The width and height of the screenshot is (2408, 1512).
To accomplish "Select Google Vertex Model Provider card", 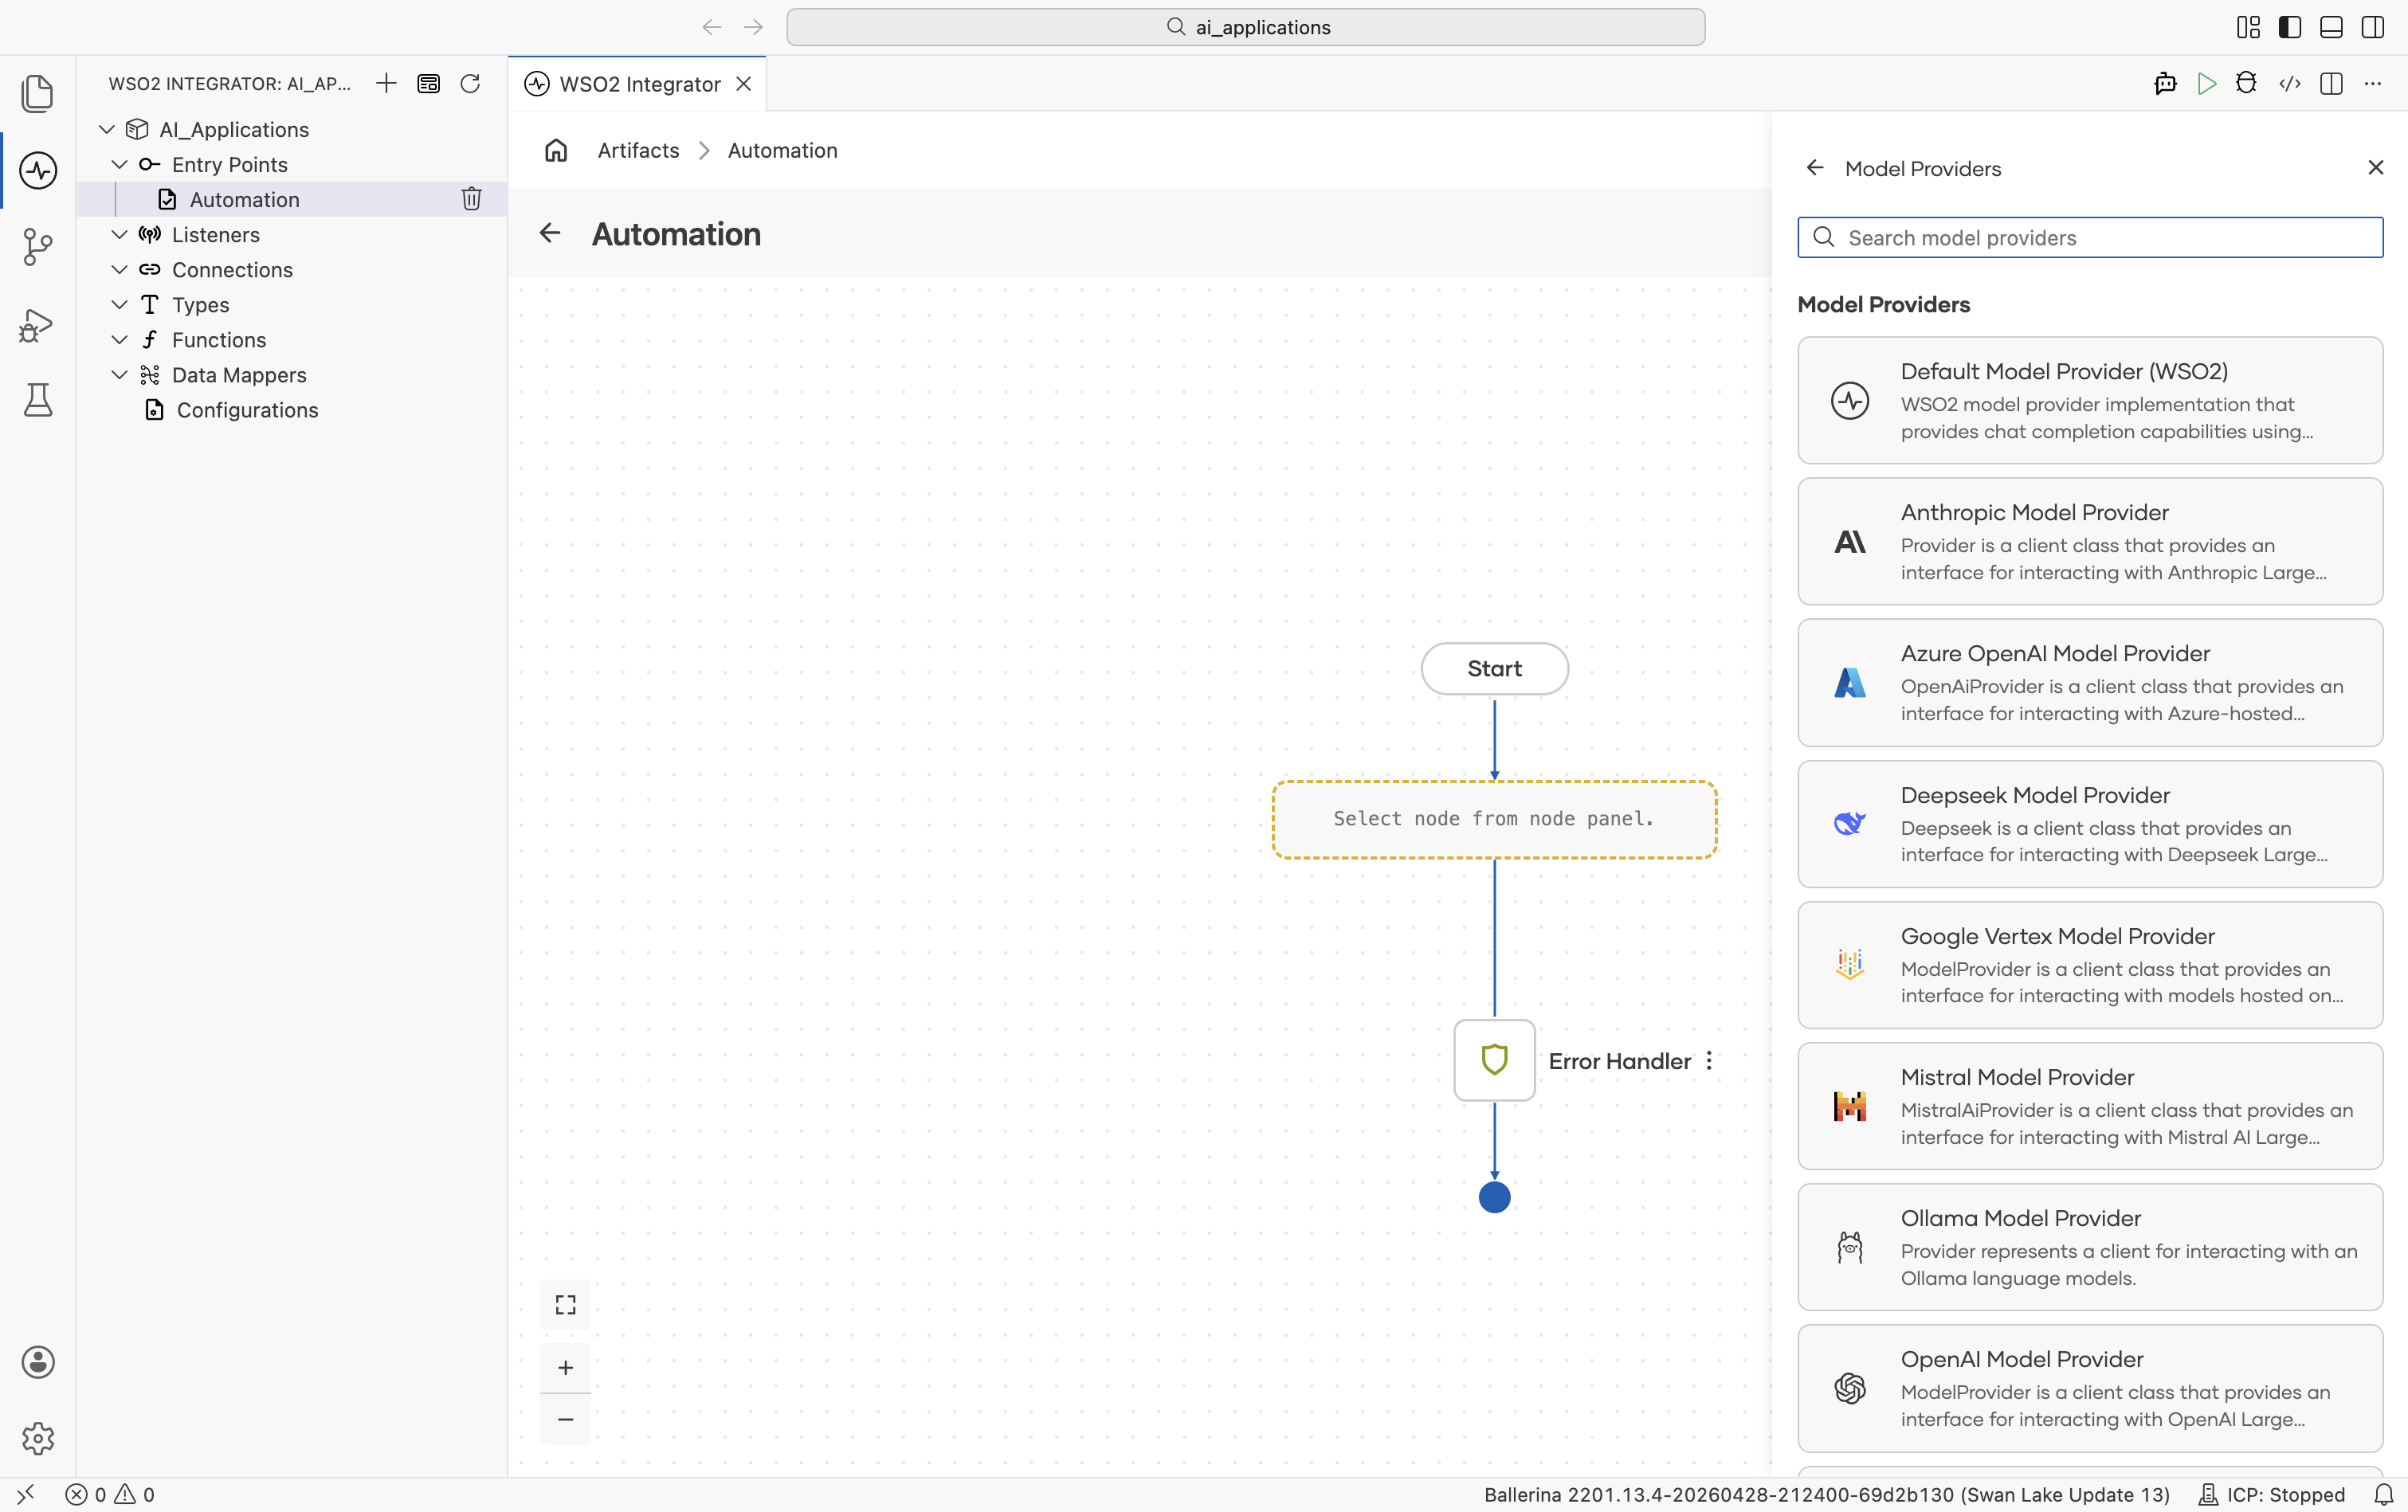I will coord(2090,965).
